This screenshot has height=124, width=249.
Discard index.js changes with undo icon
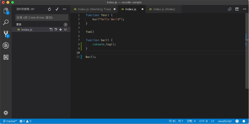[56, 29]
